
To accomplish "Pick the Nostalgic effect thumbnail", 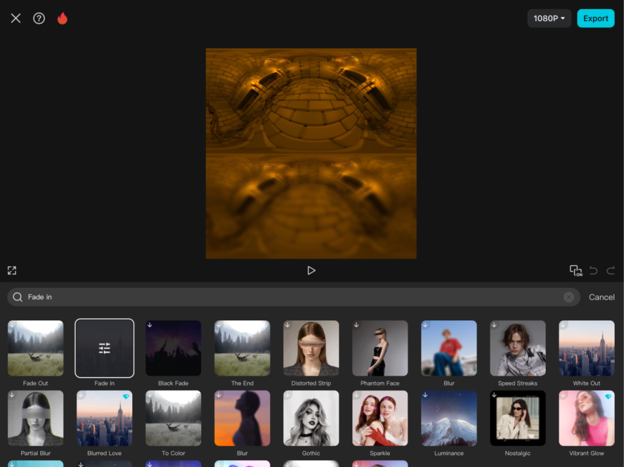I will pos(517,418).
